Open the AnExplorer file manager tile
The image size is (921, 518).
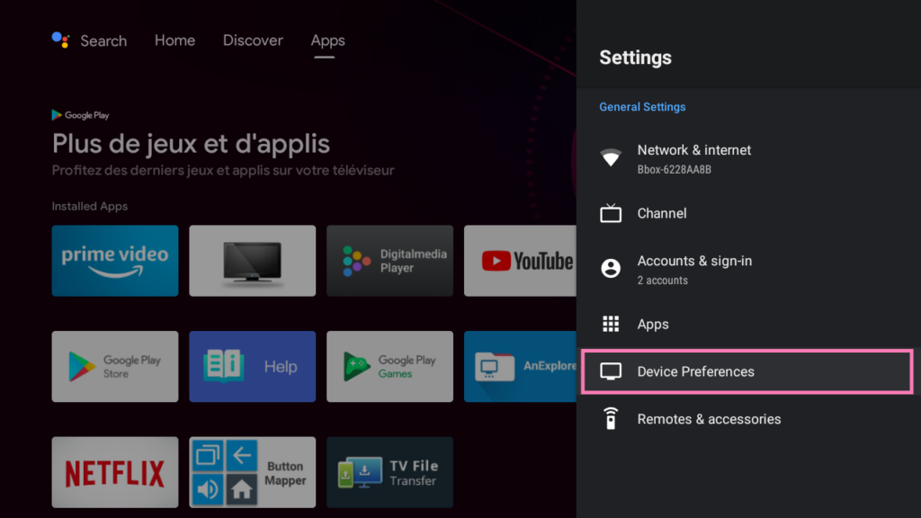tap(520, 367)
